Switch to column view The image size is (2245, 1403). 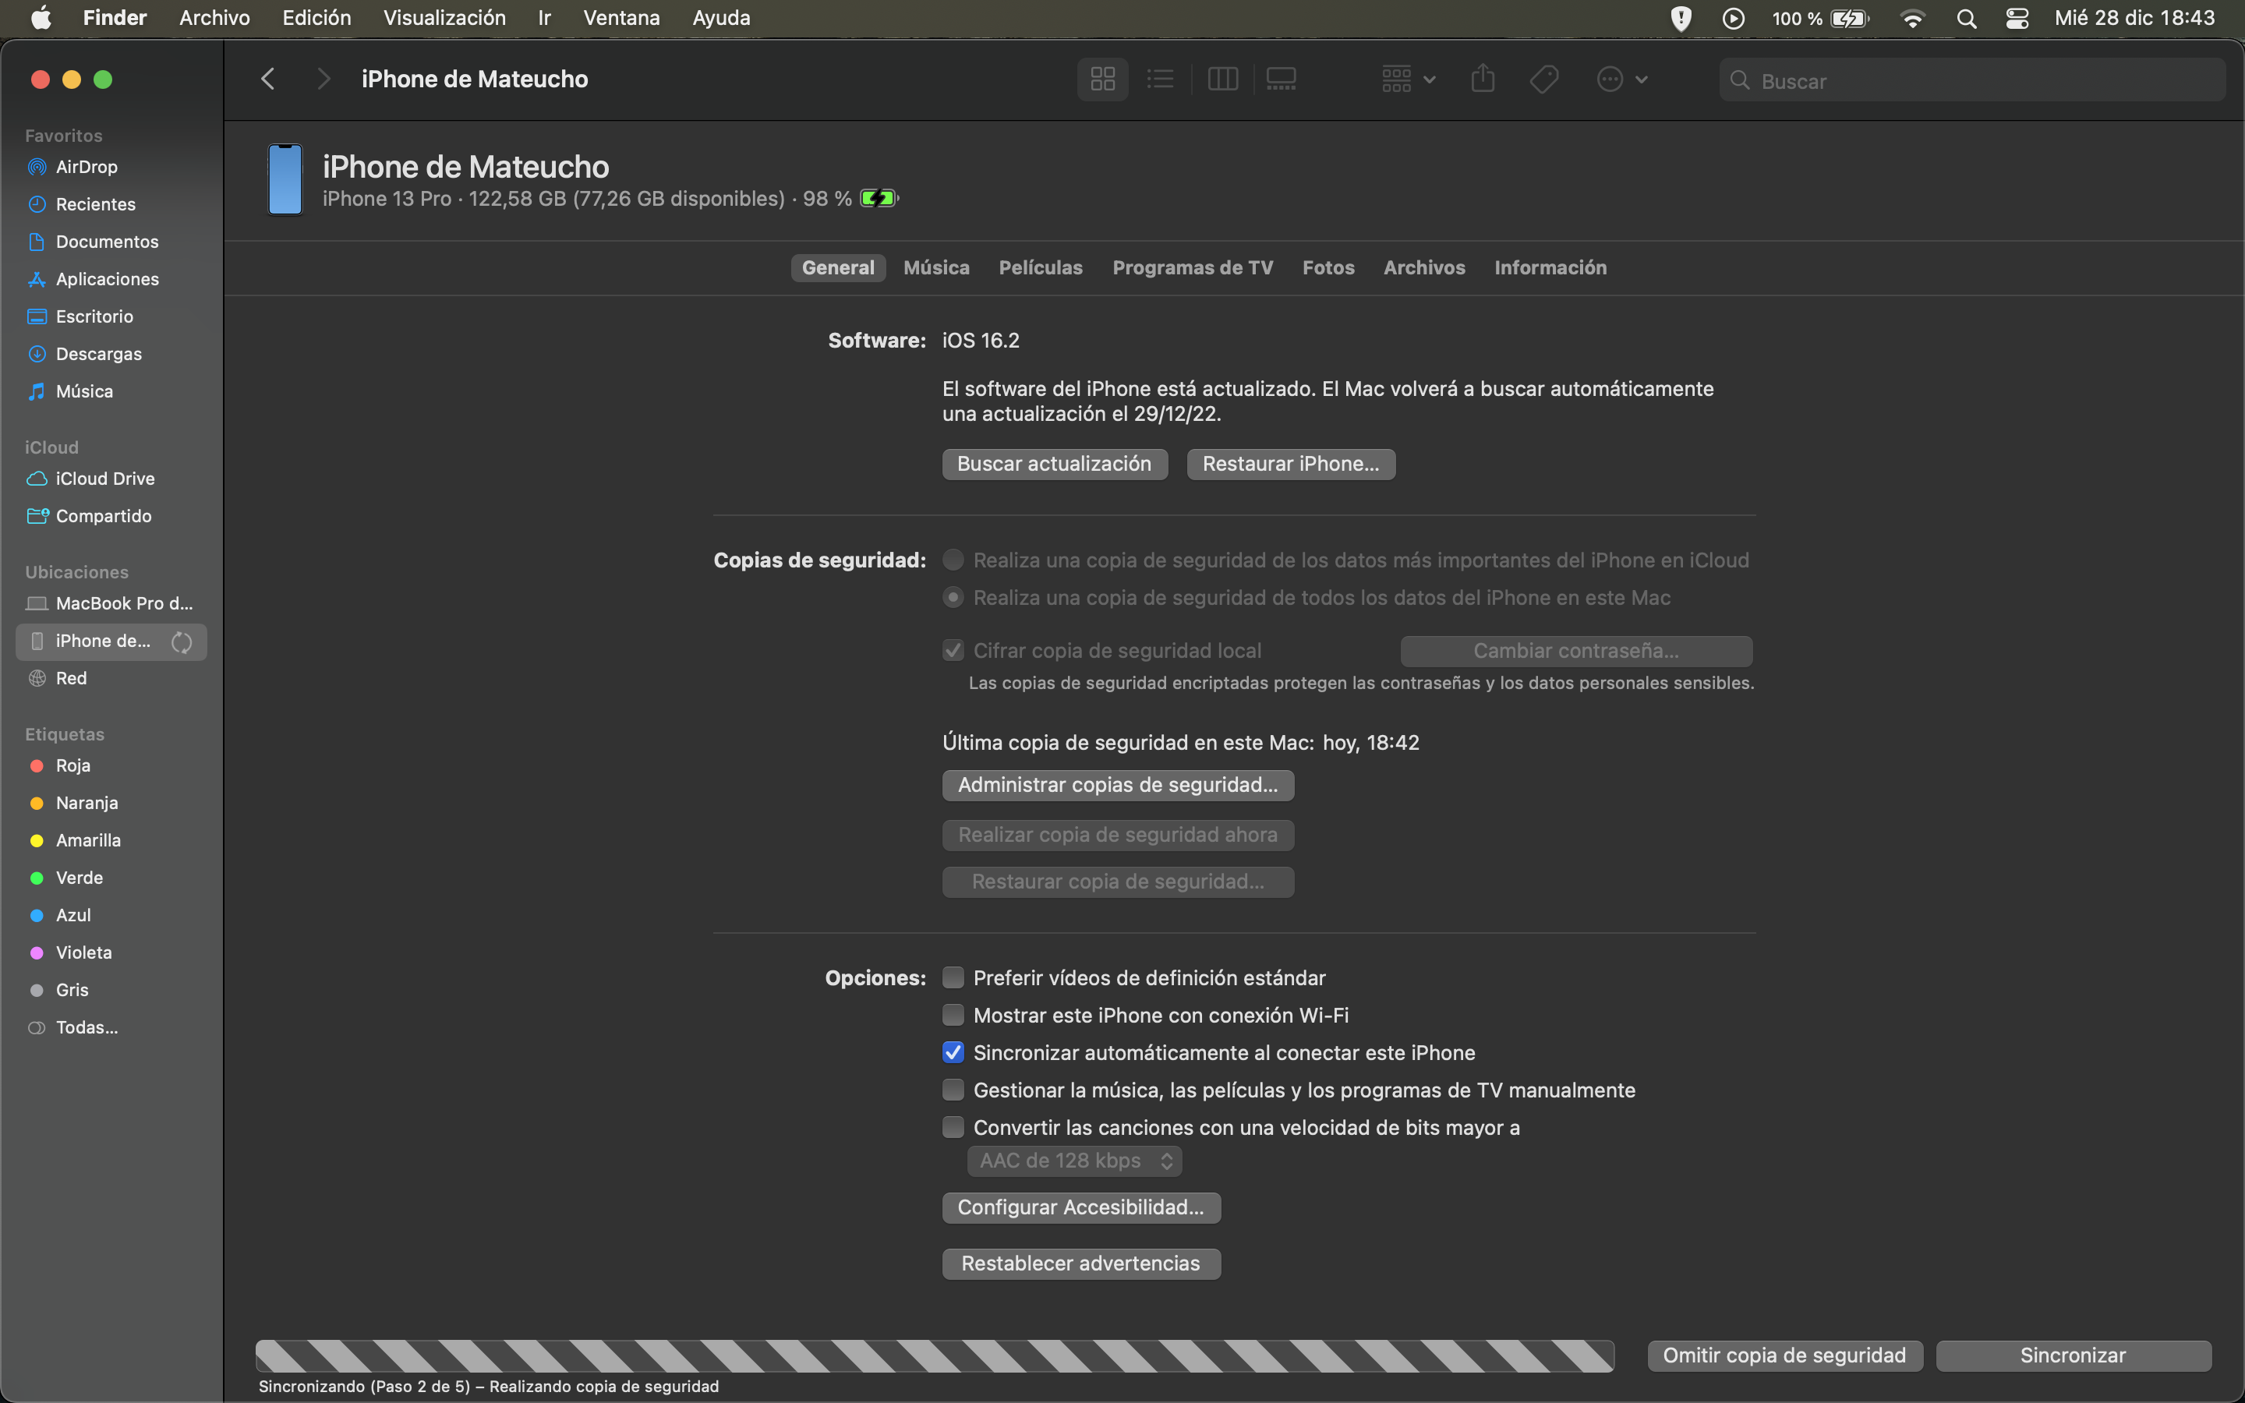pos(1223,80)
